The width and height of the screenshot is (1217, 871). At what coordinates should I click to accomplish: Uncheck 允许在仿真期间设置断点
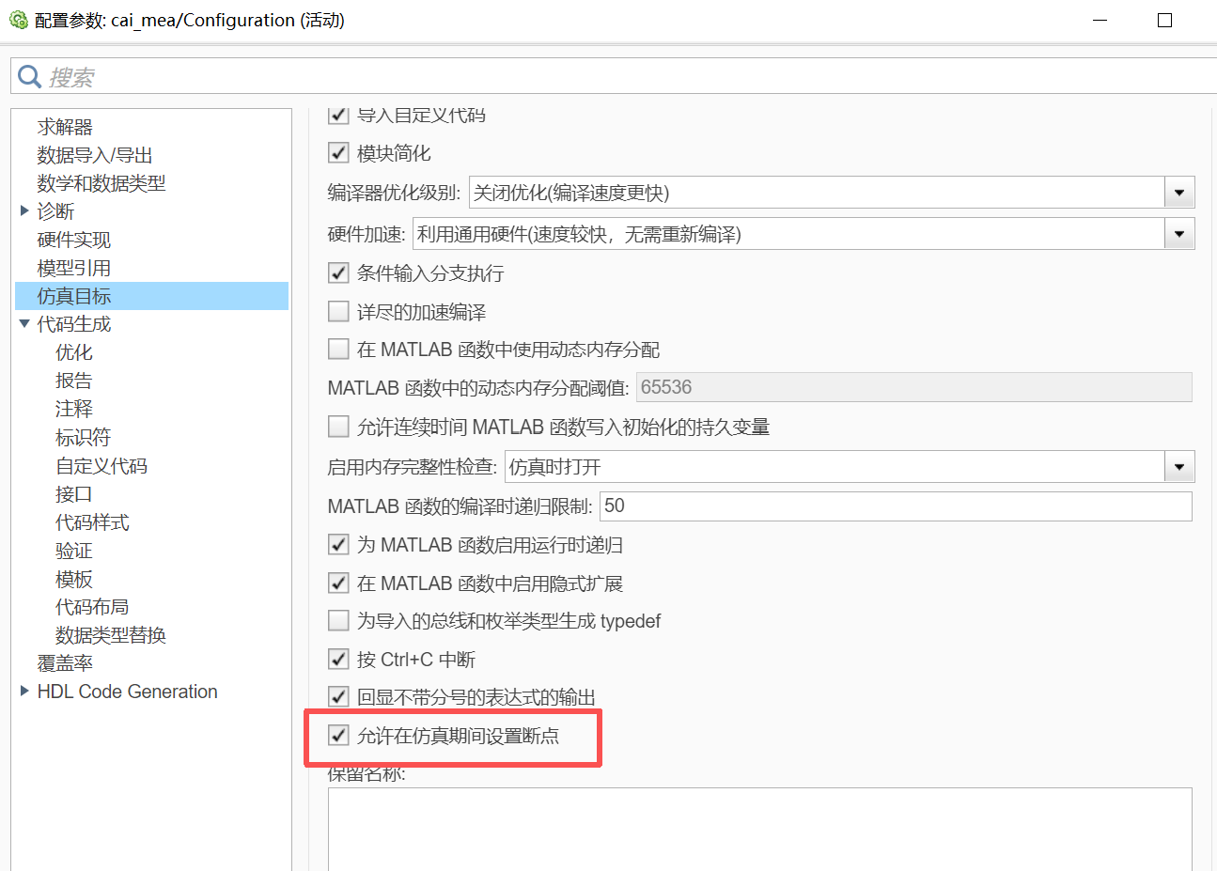pyautogui.click(x=338, y=735)
